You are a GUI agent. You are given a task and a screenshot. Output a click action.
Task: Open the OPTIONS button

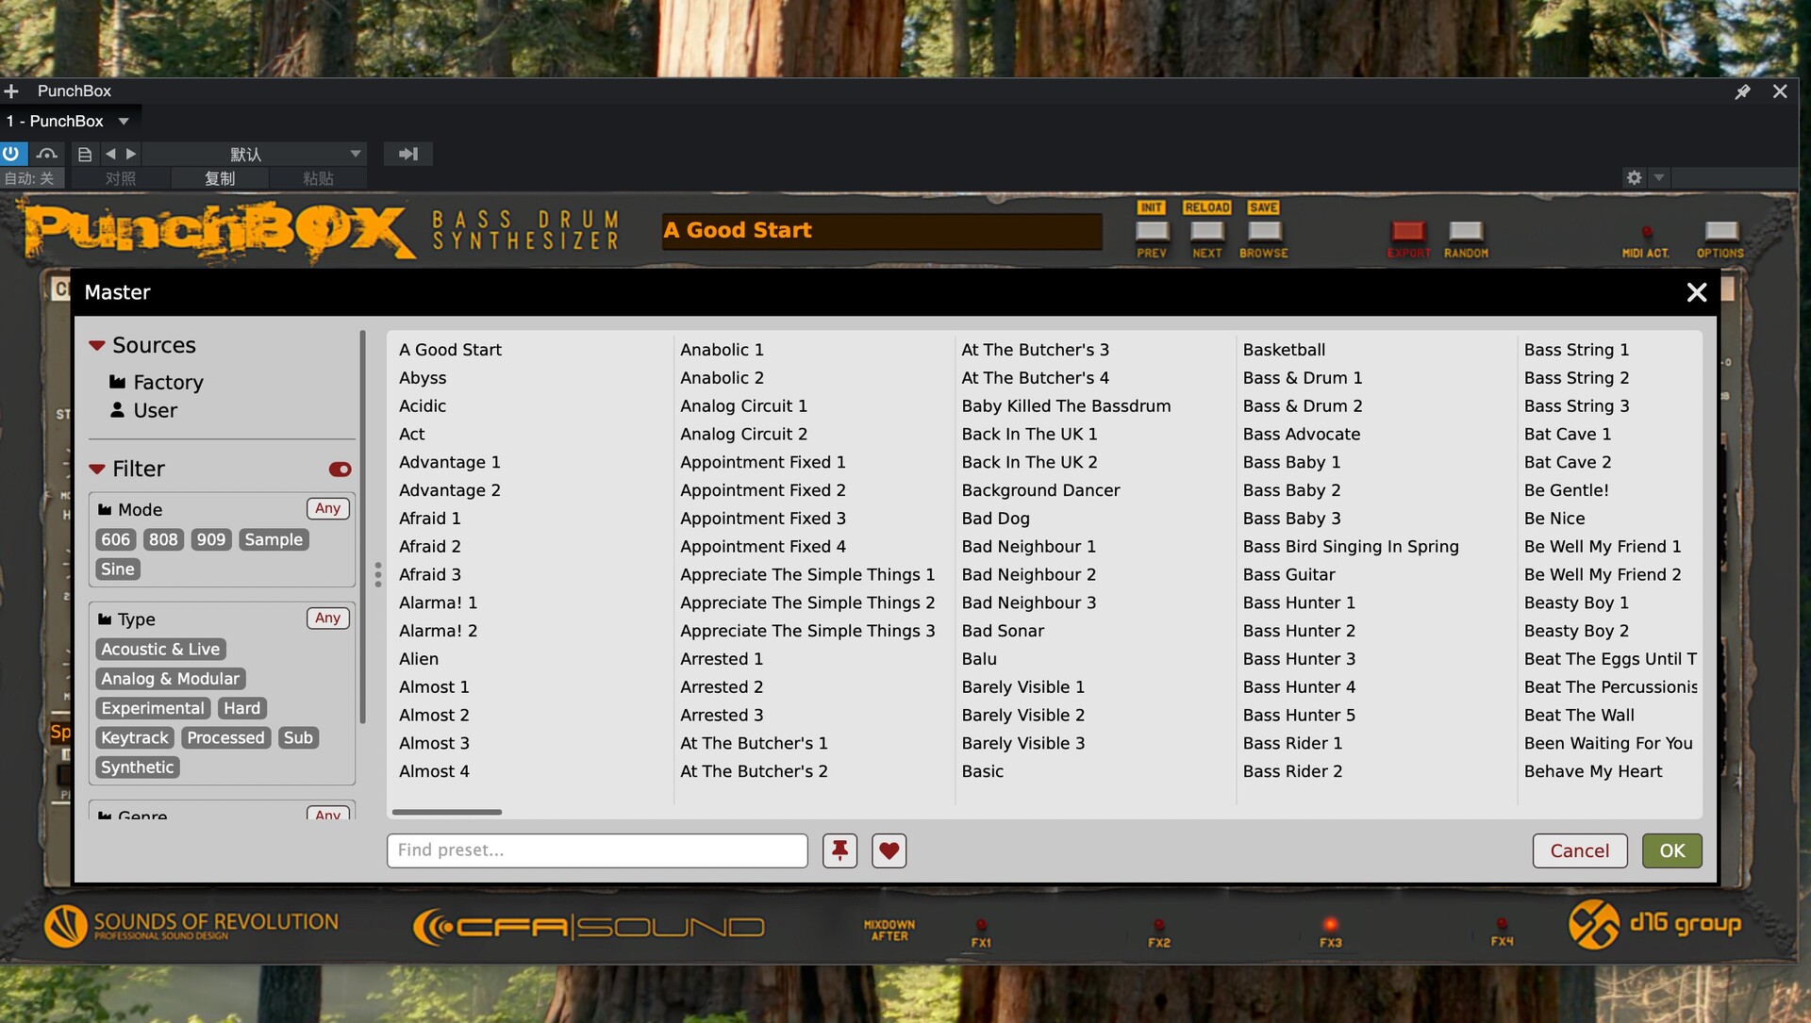click(1720, 231)
